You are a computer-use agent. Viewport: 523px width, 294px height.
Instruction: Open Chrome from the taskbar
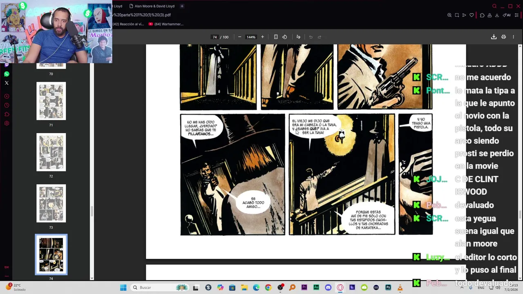pos(268,287)
